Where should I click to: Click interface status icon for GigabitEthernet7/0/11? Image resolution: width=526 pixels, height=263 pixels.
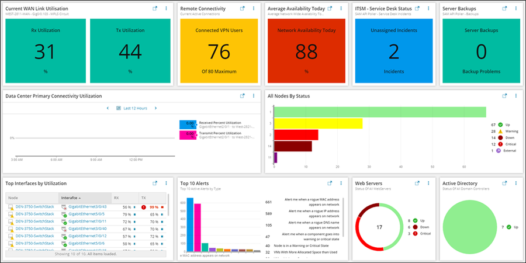tap(64, 222)
